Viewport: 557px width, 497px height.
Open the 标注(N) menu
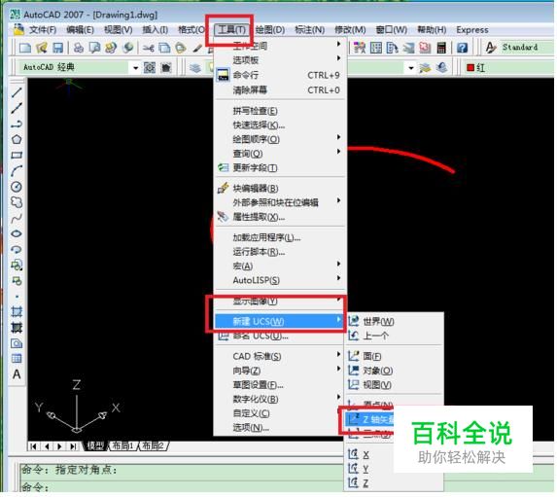pos(310,29)
